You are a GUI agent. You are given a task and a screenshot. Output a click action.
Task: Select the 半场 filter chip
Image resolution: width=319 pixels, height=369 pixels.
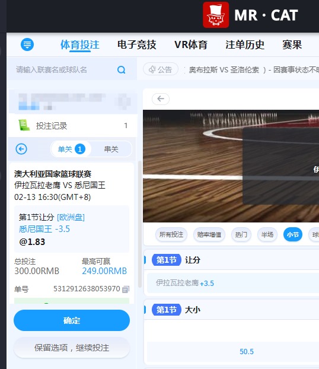[x=267, y=234]
